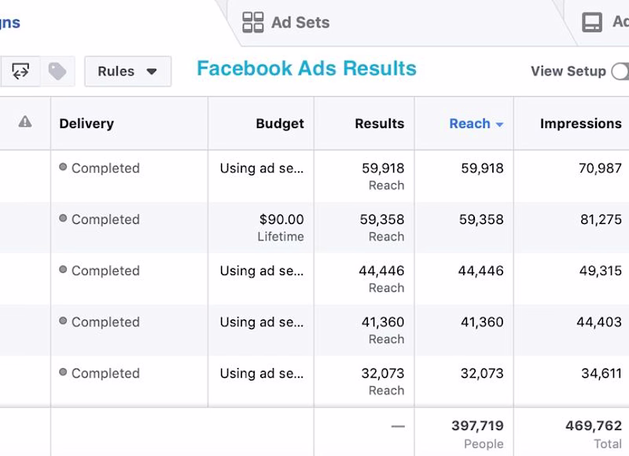Sort by the Delivery column header
The width and height of the screenshot is (629, 456).
[86, 123]
